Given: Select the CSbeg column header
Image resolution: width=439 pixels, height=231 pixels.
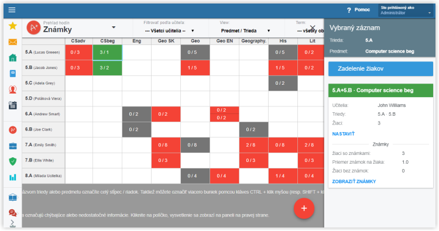Looking at the screenshot, I should click(108, 41).
